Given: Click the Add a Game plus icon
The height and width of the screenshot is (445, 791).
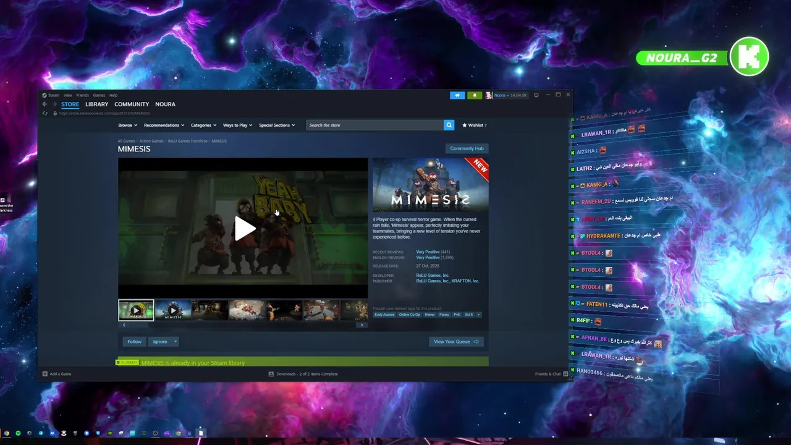Looking at the screenshot, I should 45,374.
